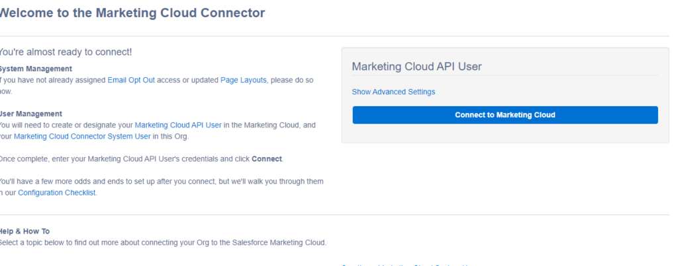Follow the Marketing Cloud API User link
The image size is (678, 266).
[178, 125]
